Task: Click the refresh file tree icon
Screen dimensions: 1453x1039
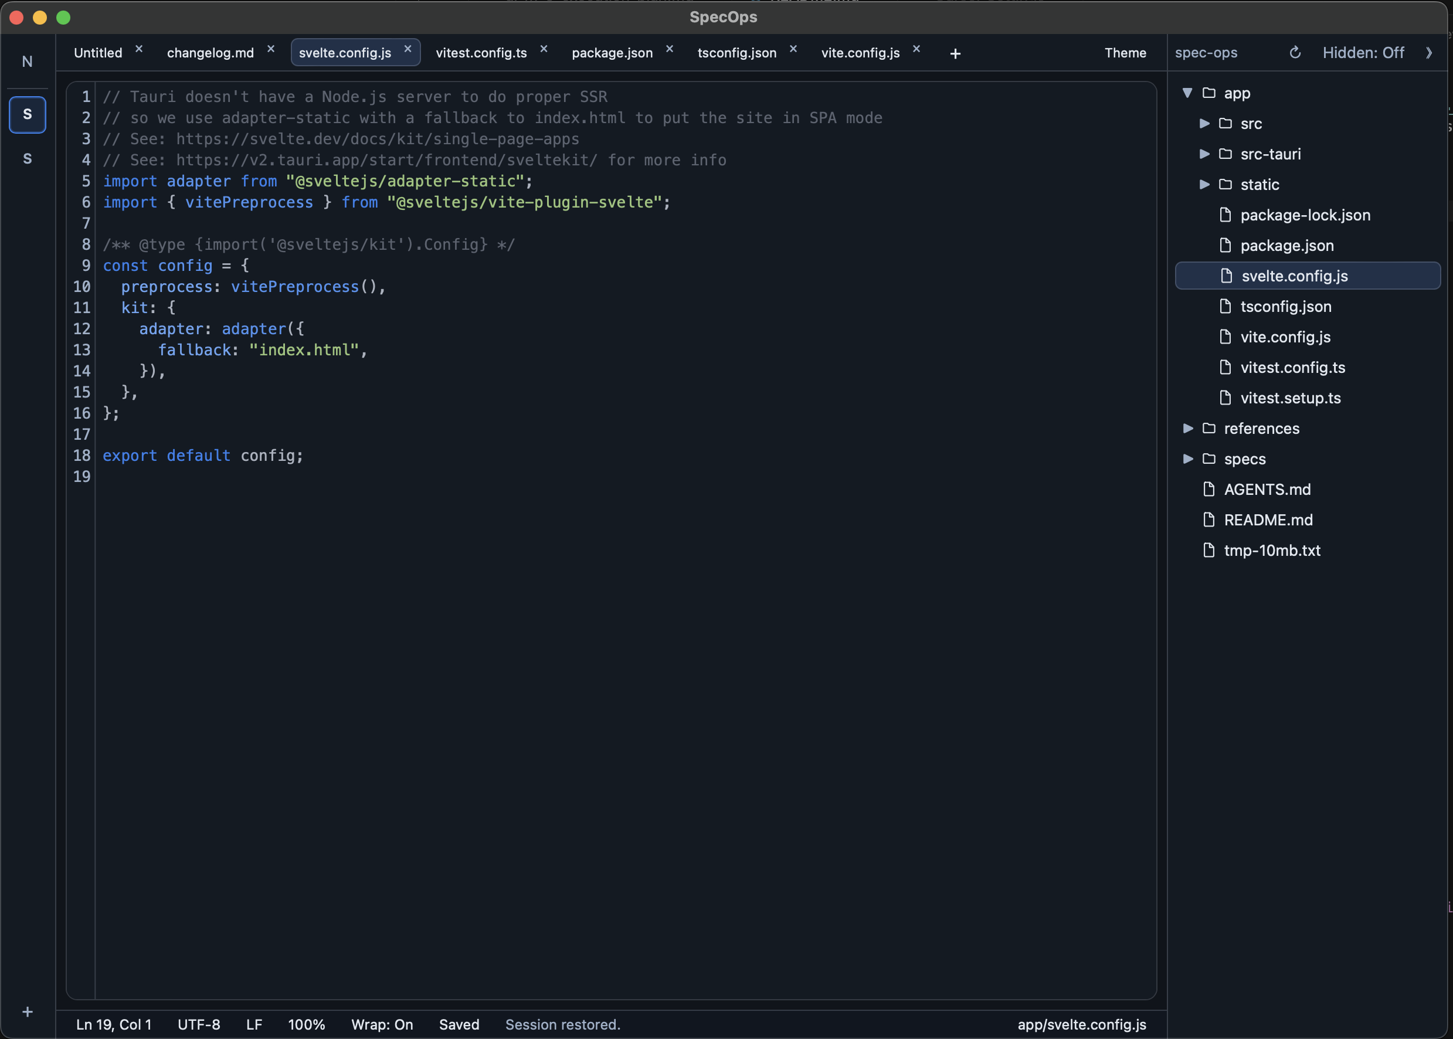Action: click(x=1294, y=52)
